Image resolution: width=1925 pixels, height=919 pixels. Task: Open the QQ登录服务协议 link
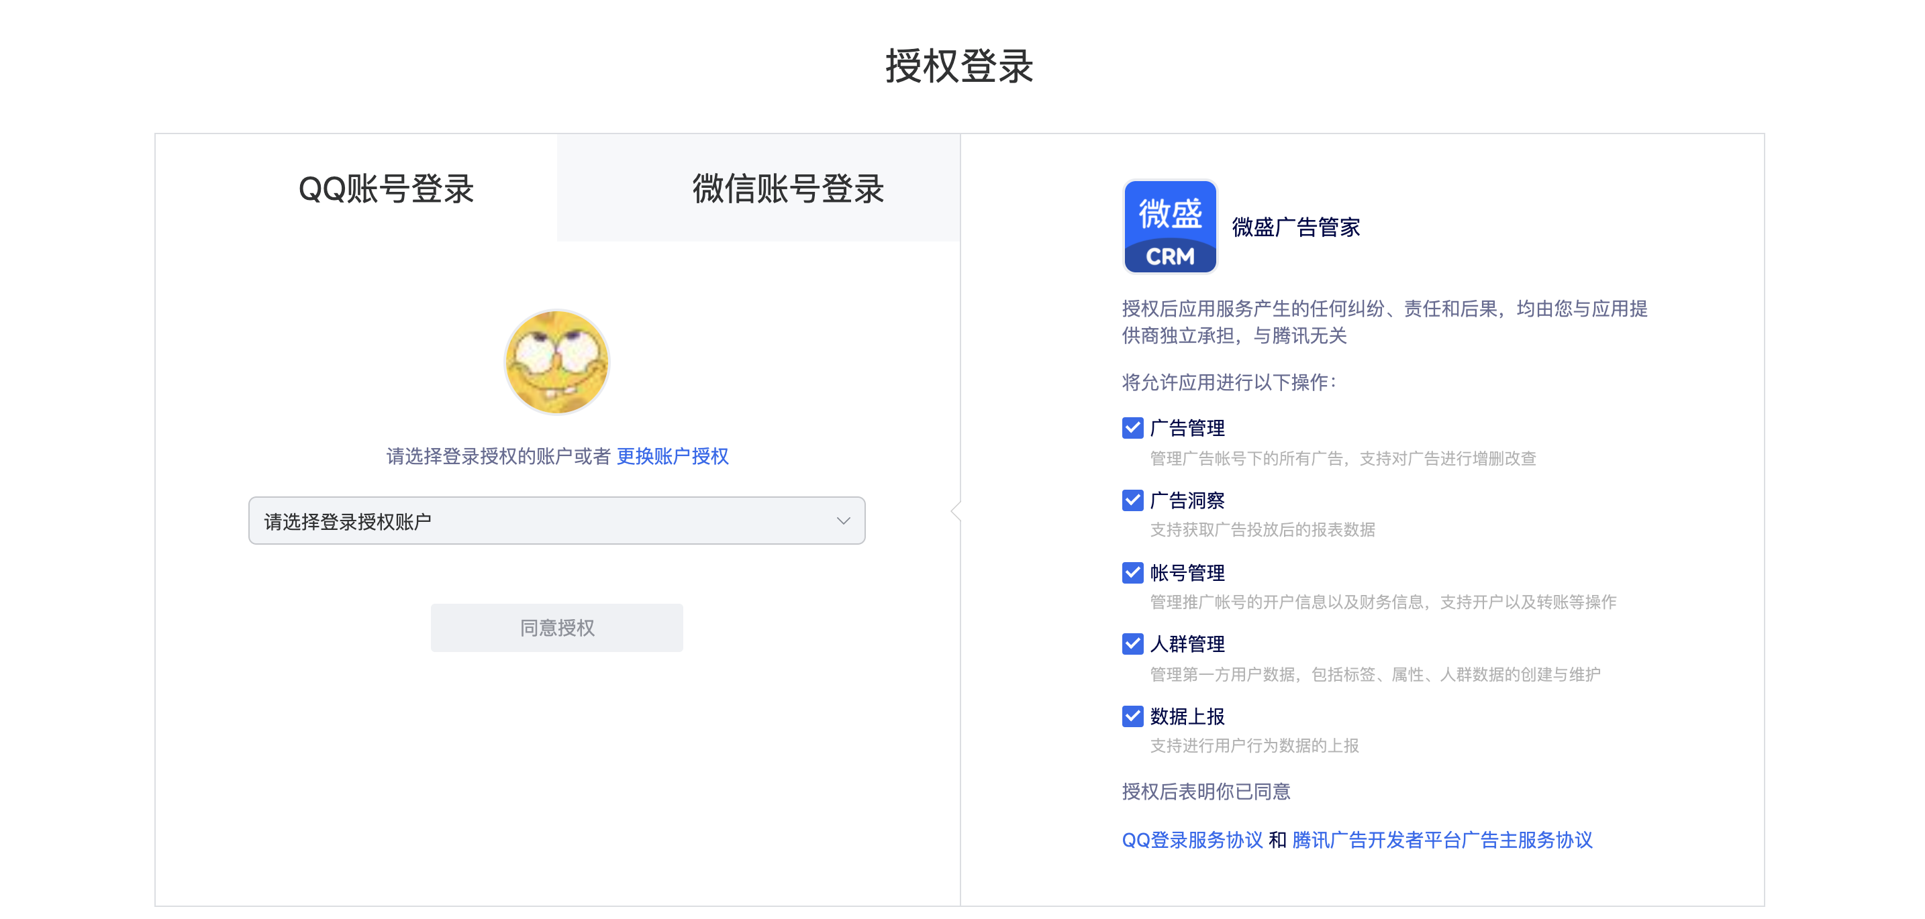[x=1193, y=840]
